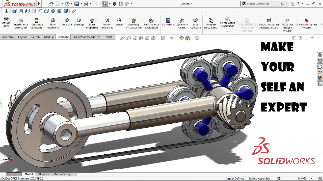The image size is (323, 181).
Task: Open Section Properties
Action: pyautogui.click(x=107, y=24)
